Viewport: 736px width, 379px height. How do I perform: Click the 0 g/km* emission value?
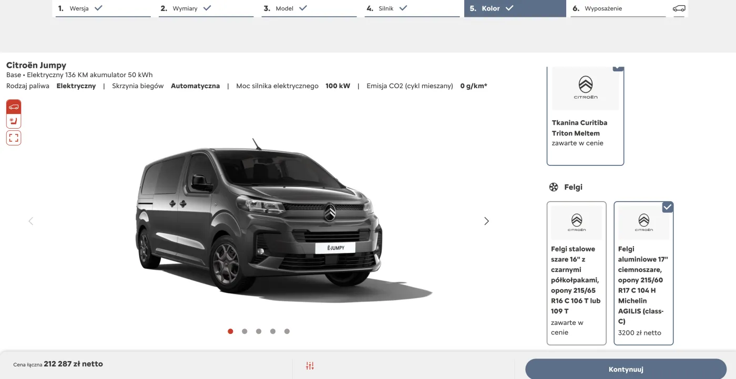pos(474,86)
